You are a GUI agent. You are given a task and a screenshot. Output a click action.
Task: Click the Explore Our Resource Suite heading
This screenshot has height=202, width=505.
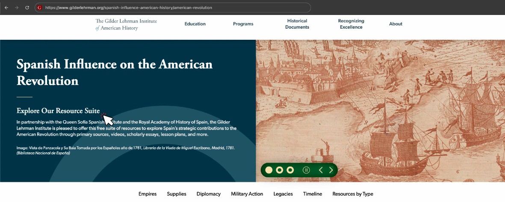(x=58, y=111)
